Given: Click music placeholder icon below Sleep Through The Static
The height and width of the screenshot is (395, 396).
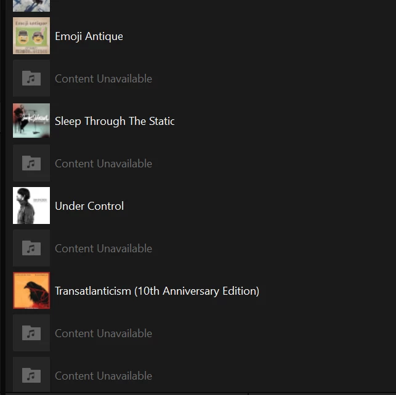Looking at the screenshot, I should (x=31, y=163).
